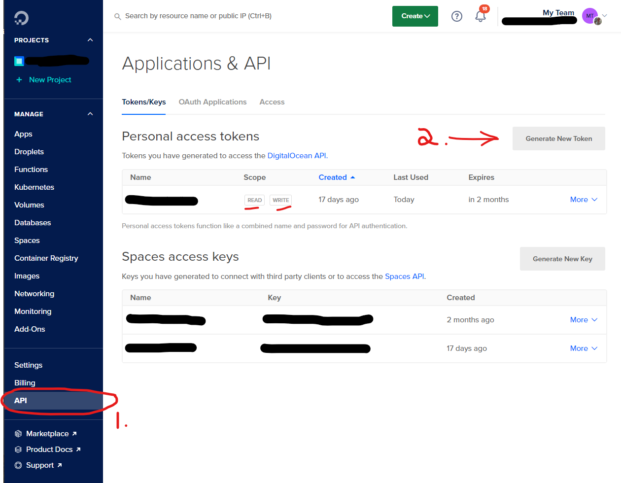Follow the Spaces API link

pos(404,276)
